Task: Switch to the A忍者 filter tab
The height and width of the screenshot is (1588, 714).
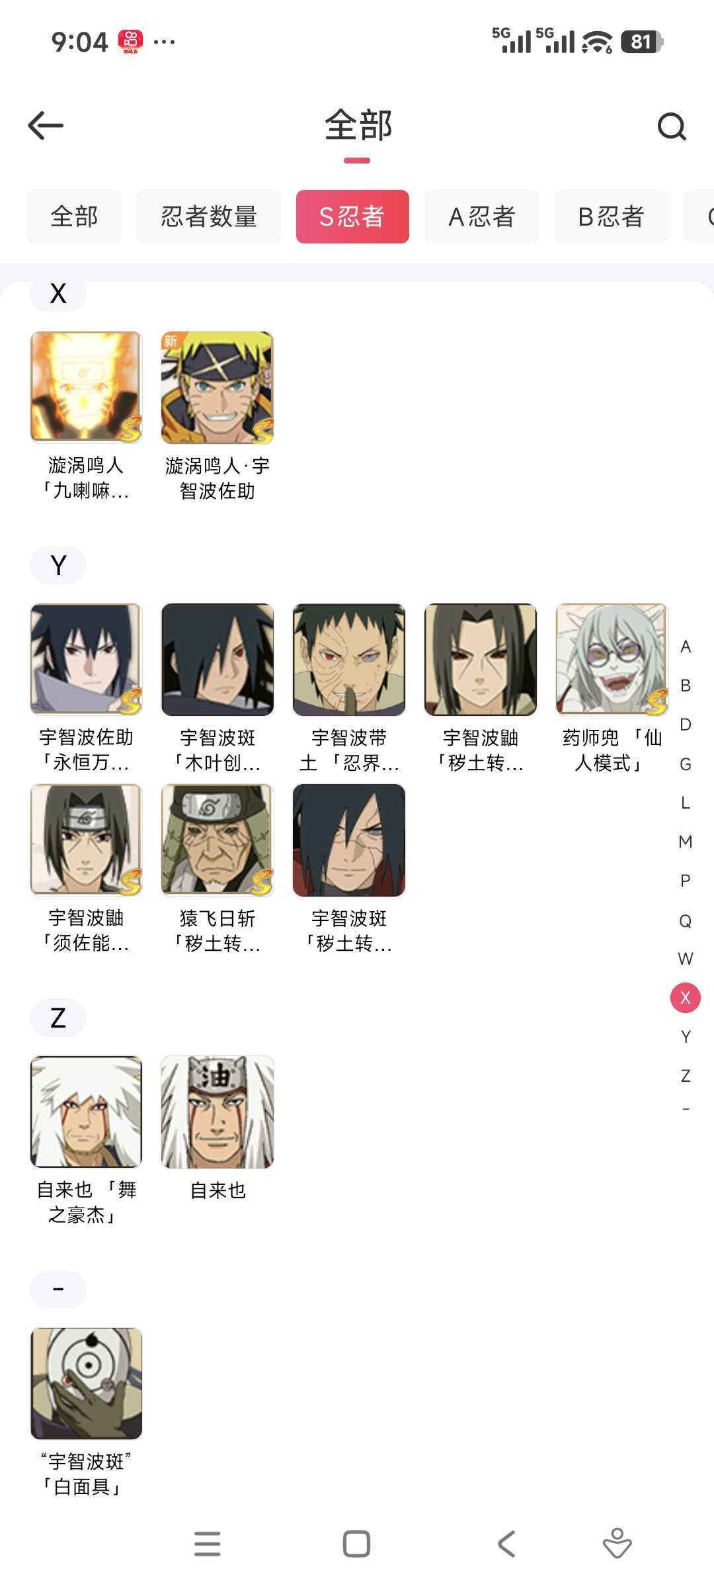Action: (482, 216)
